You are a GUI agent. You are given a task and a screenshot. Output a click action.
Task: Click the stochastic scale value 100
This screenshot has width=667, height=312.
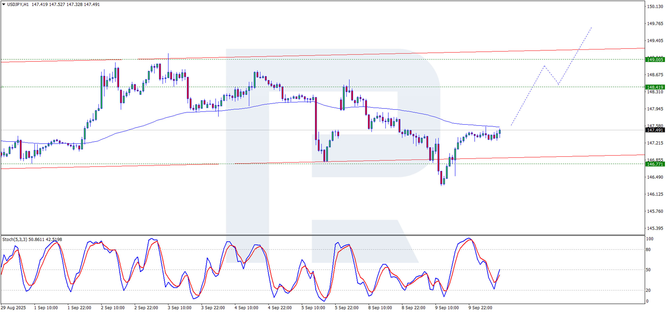(649, 239)
